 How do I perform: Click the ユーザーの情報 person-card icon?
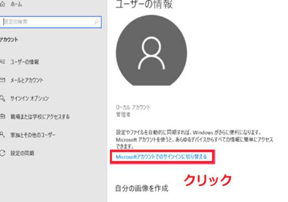point(3,62)
